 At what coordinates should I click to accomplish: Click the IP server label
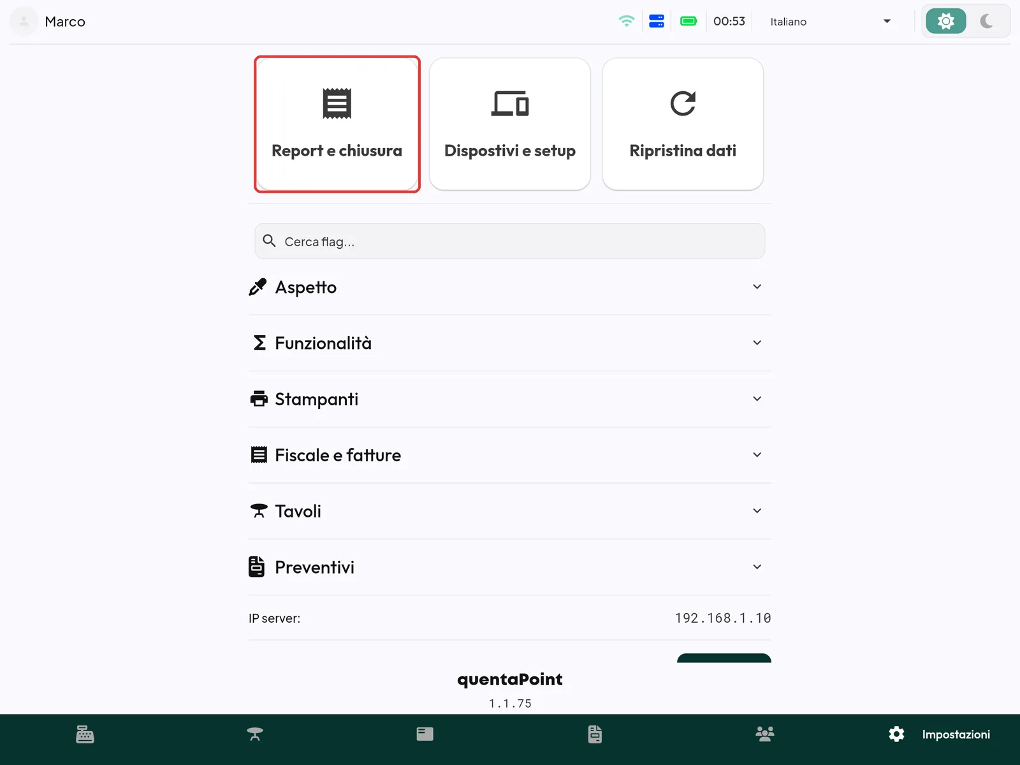274,618
